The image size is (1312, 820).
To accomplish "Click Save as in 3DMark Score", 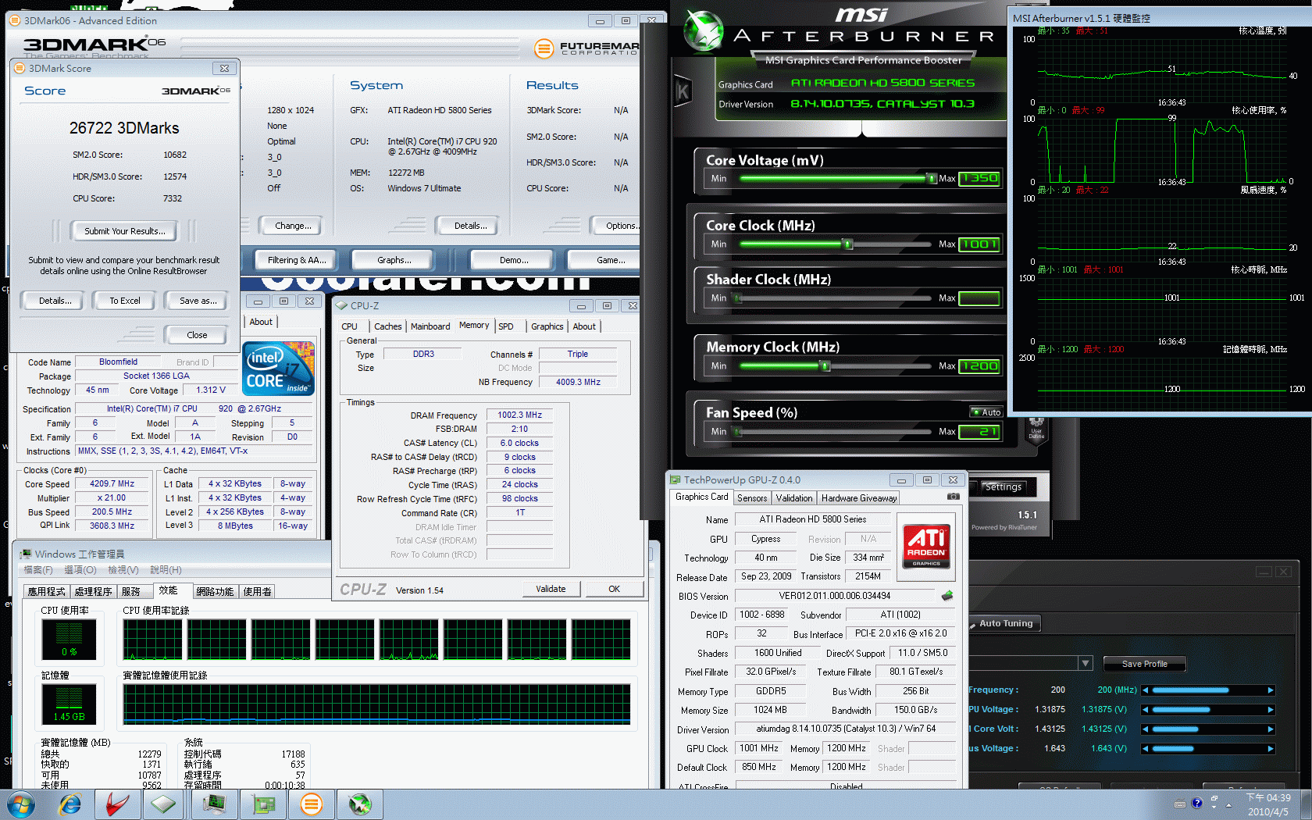I will (x=198, y=301).
